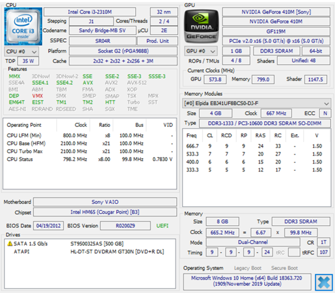Click the Intel Core i3 logo

(23, 26)
